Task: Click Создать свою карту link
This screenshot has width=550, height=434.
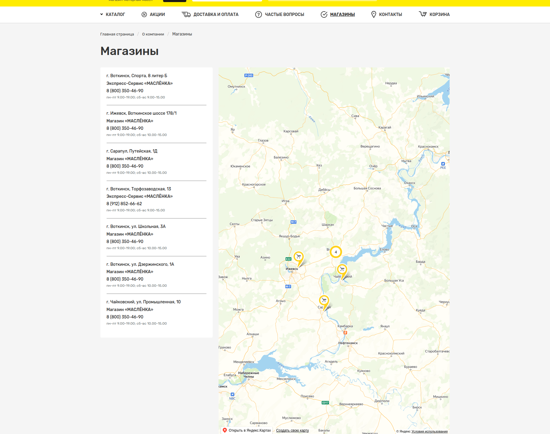Action: pos(292,430)
